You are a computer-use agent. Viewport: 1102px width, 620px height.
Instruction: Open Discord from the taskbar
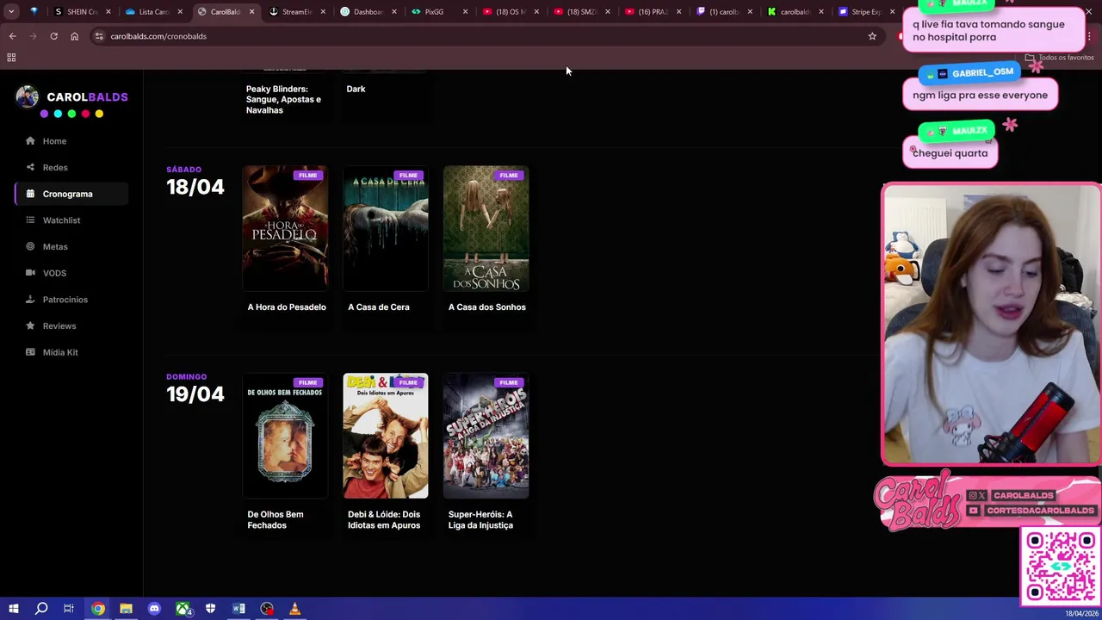154,609
